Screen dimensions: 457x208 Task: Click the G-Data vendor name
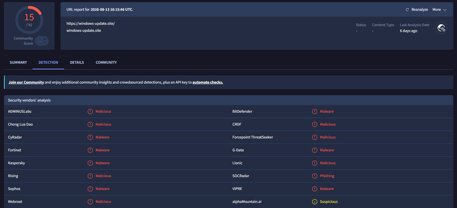pyautogui.click(x=238, y=150)
